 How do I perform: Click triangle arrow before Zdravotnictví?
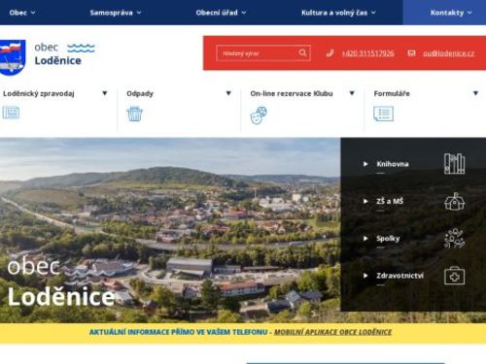[365, 276]
